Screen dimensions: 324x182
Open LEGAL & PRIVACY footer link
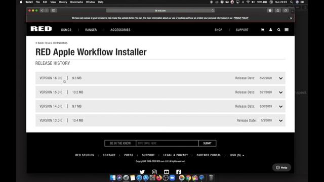(x=176, y=155)
